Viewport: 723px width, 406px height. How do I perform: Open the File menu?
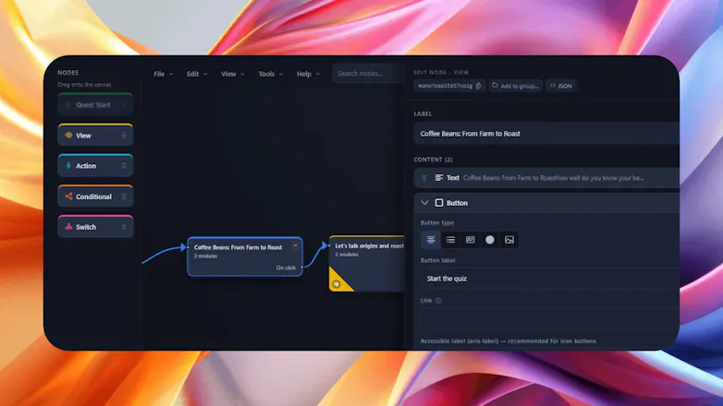point(164,74)
